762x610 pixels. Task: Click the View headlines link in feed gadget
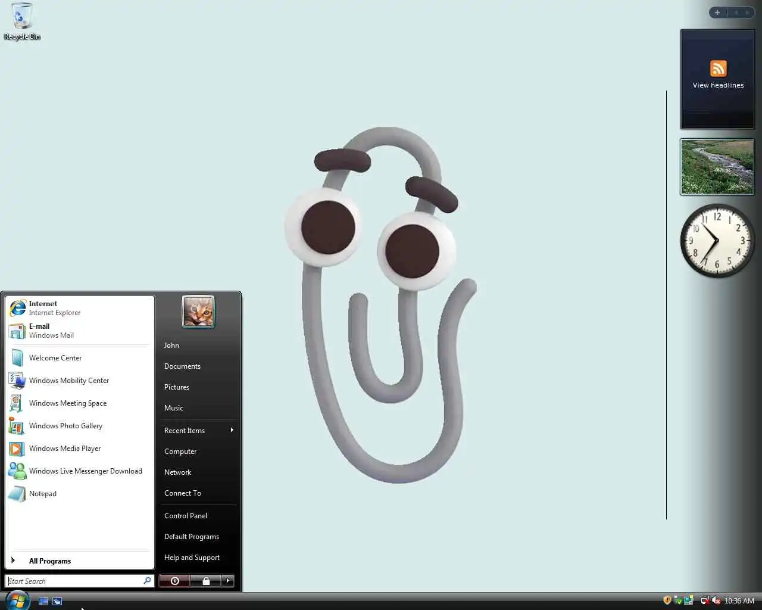pyautogui.click(x=719, y=85)
